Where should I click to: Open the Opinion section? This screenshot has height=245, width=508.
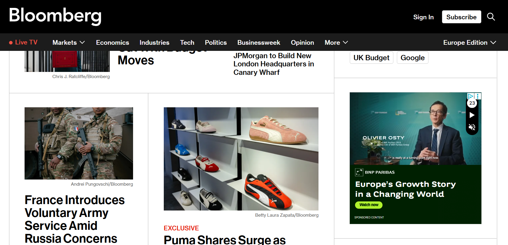coord(302,42)
